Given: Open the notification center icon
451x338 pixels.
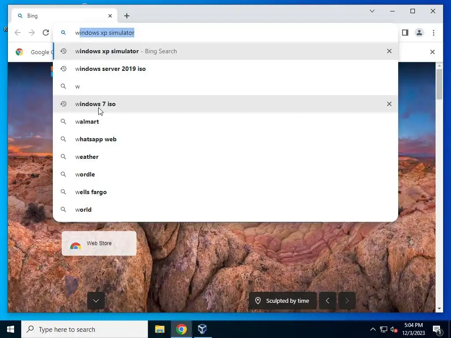Looking at the screenshot, I should click(x=437, y=329).
